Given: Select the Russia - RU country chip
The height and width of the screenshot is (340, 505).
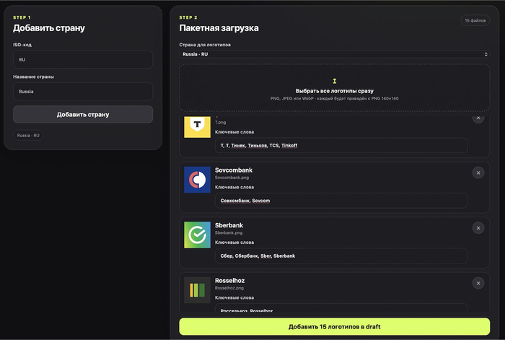Looking at the screenshot, I should 28,136.
